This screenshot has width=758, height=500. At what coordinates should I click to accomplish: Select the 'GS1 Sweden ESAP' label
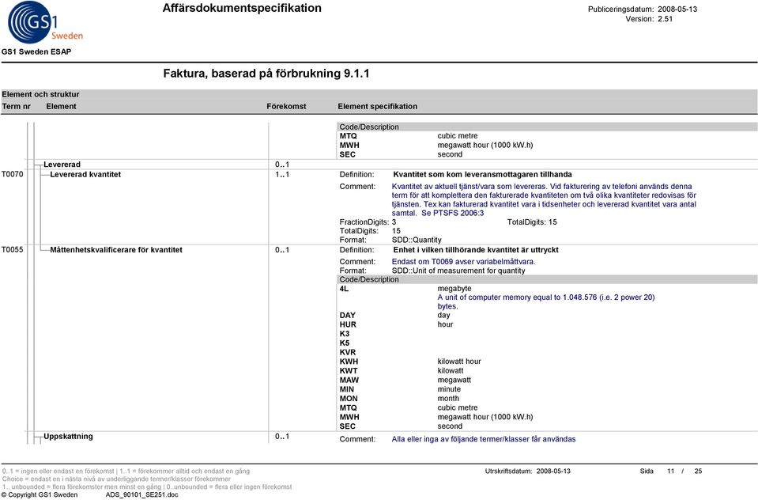(x=36, y=51)
